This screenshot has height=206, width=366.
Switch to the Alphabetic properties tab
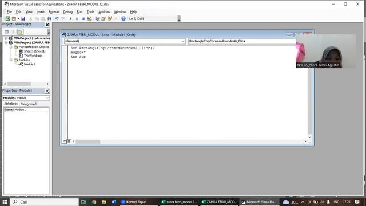coord(11,104)
